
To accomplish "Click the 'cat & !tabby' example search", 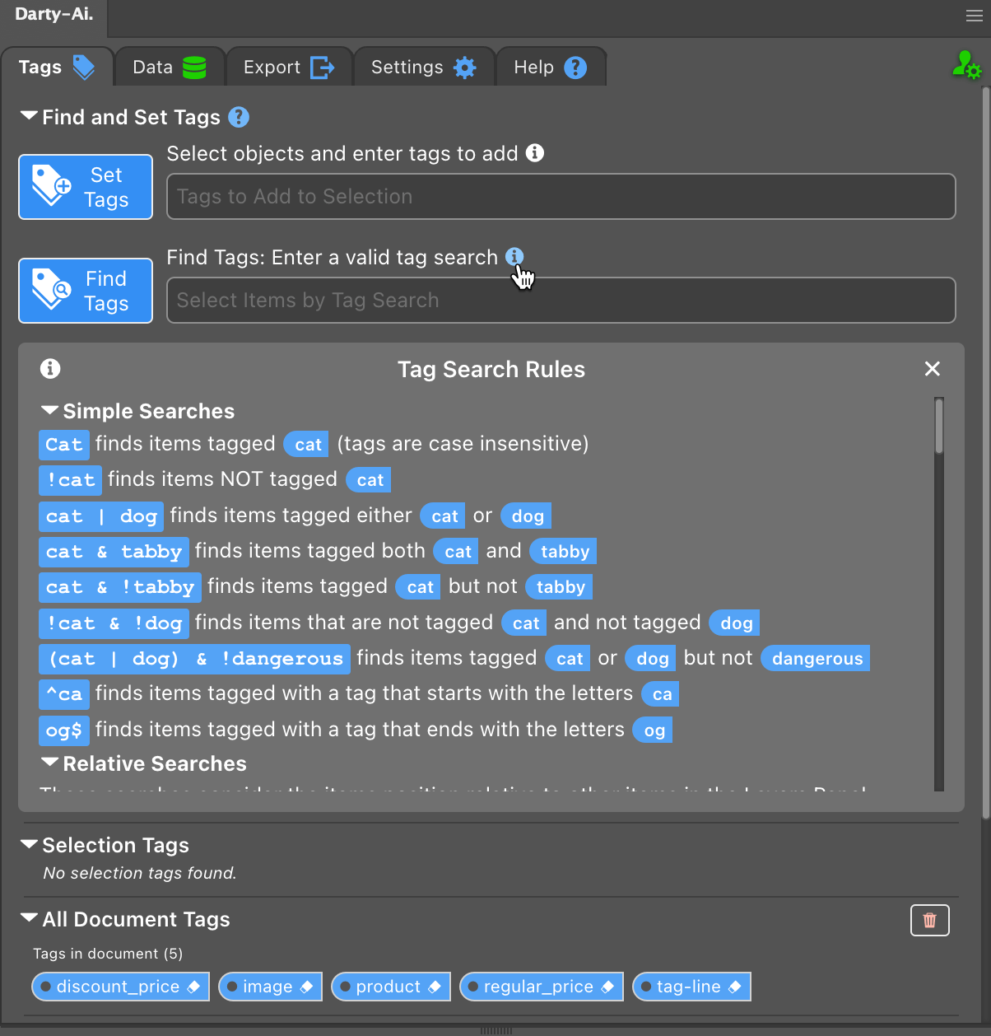I will coord(120,587).
